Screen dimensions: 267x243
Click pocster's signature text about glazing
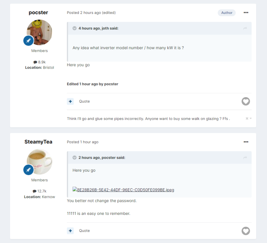coord(148,119)
